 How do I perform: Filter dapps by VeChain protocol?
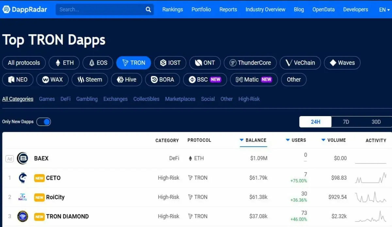point(300,63)
